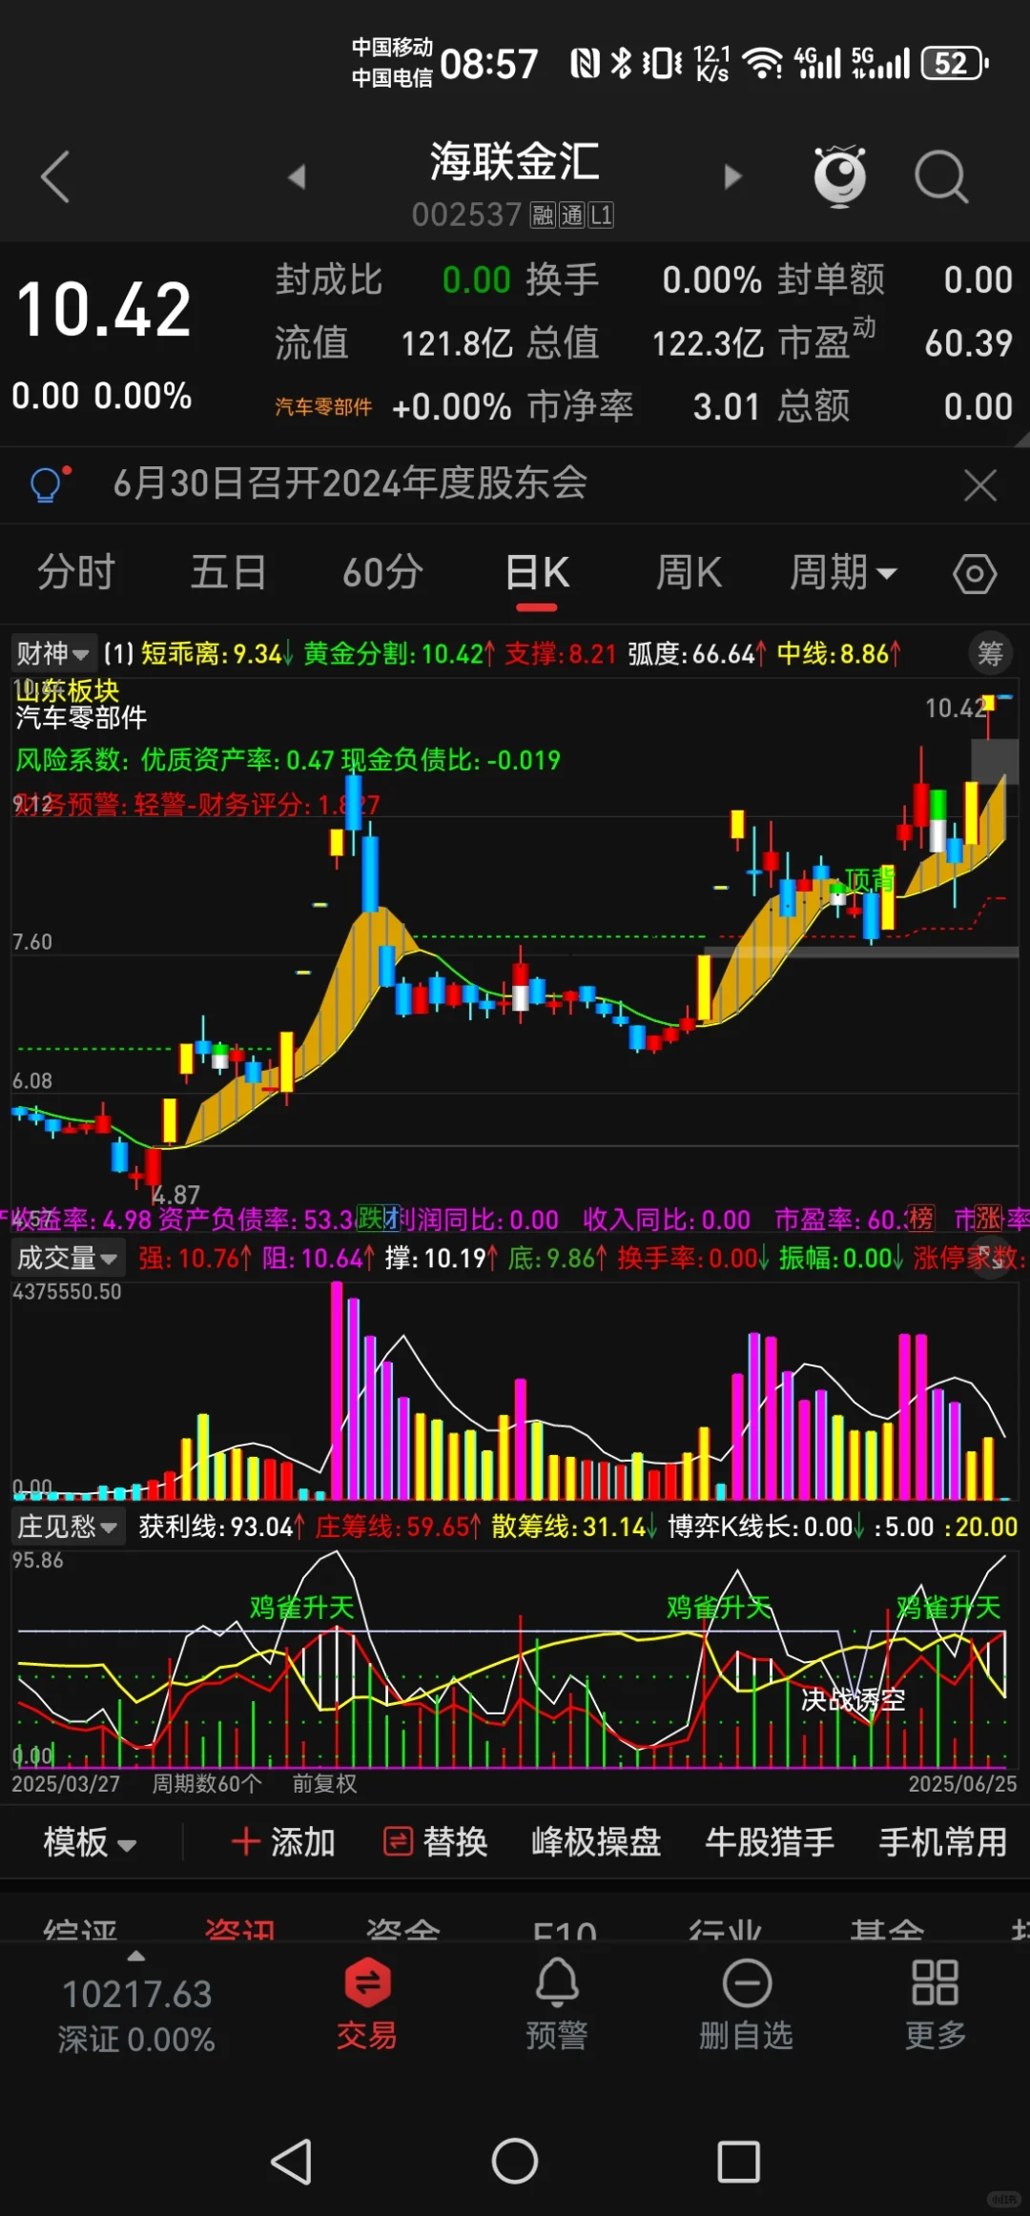
Task: Open the 庄见愁 indicator dropdown
Action: tap(67, 1527)
